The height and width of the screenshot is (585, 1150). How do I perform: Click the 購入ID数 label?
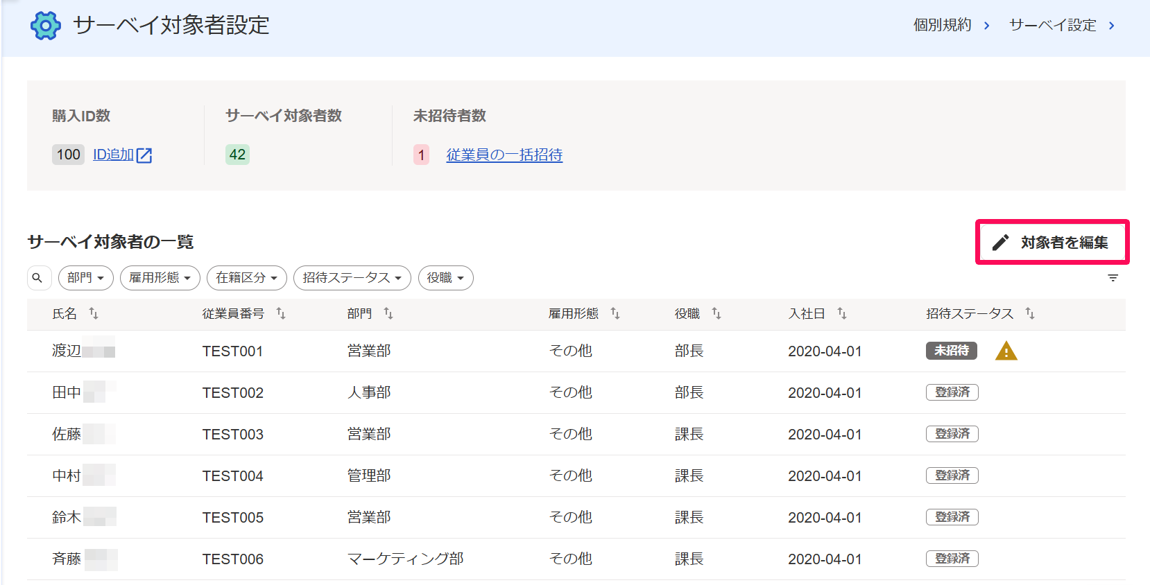click(x=81, y=116)
